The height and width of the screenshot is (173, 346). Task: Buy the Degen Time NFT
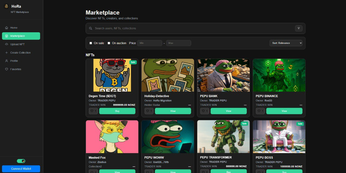(x=117, y=111)
